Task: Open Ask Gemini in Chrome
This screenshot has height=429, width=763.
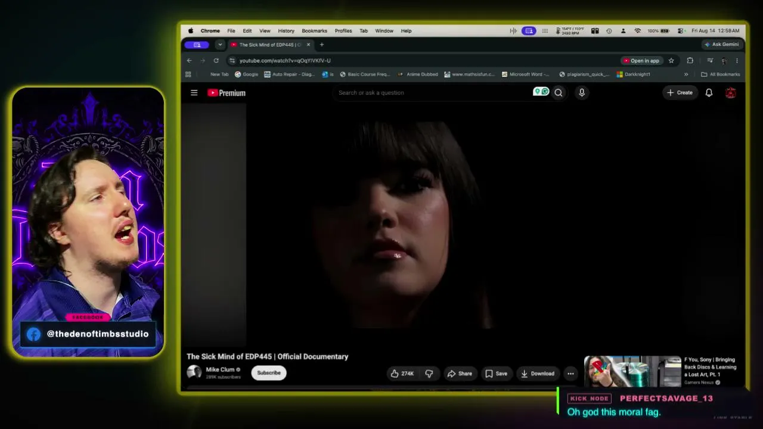Action: pos(721,44)
